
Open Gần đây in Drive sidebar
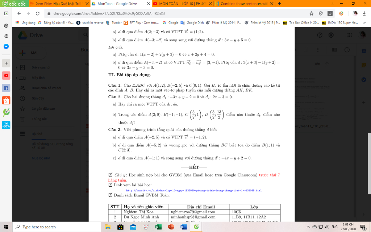pos(38,98)
